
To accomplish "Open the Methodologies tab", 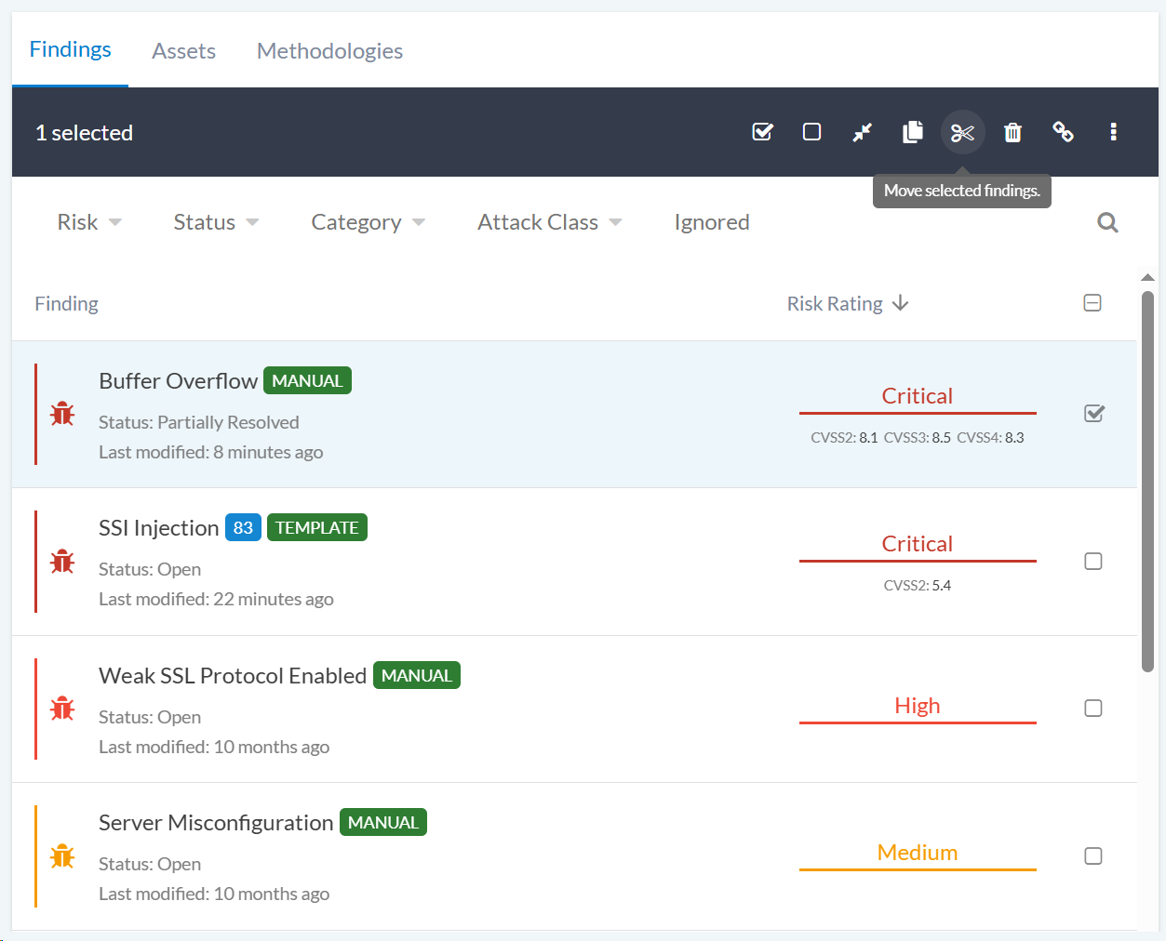I will (x=329, y=51).
